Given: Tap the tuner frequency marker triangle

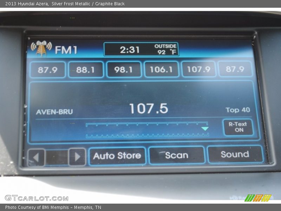Looking at the screenshot, I should click(205, 129).
